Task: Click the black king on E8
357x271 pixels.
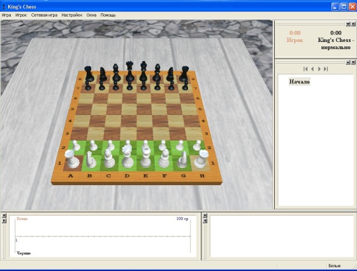Action: 143,72
